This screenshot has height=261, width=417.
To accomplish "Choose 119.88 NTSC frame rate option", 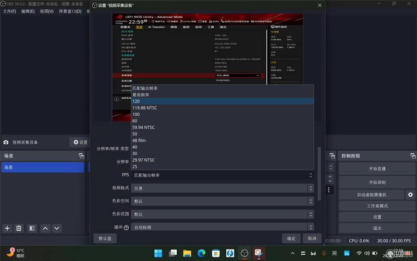I will [x=223, y=108].
